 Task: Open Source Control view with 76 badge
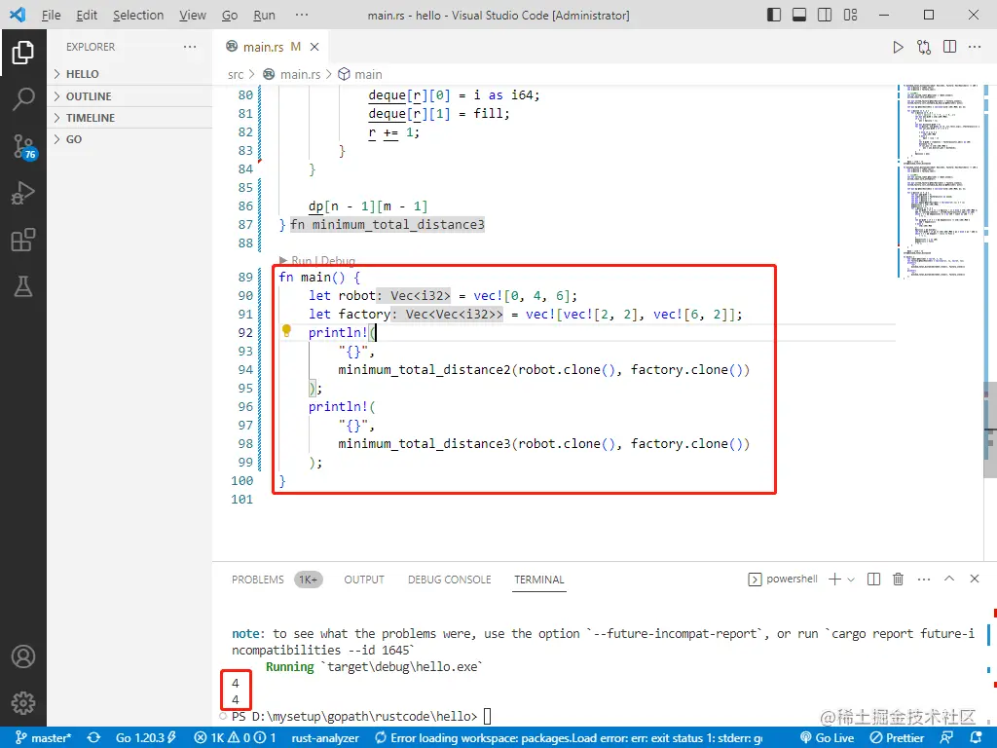pos(24,146)
